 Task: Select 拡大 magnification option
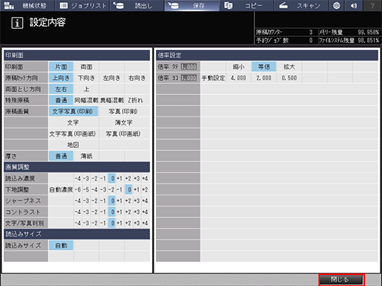(289, 67)
